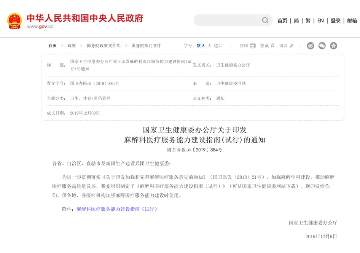Click the pencil icon to leave a comment
Viewport: 360px width, 253px height.
(x=292, y=45)
